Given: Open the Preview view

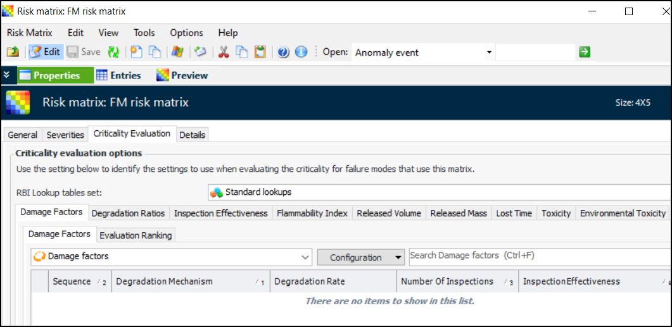Looking at the screenshot, I should coord(182,75).
